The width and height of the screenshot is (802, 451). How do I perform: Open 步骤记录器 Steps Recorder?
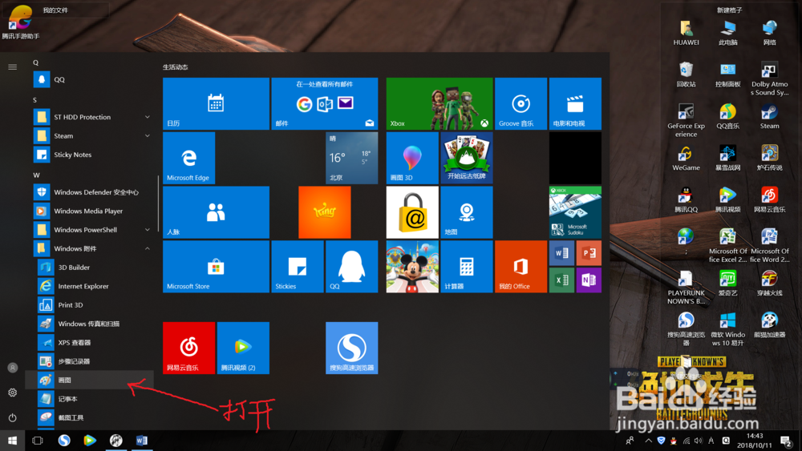click(90, 361)
